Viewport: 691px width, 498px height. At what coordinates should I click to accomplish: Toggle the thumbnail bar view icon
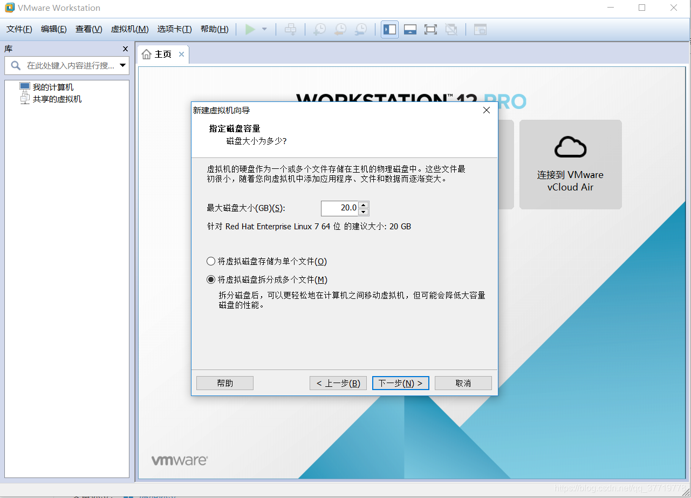(410, 29)
